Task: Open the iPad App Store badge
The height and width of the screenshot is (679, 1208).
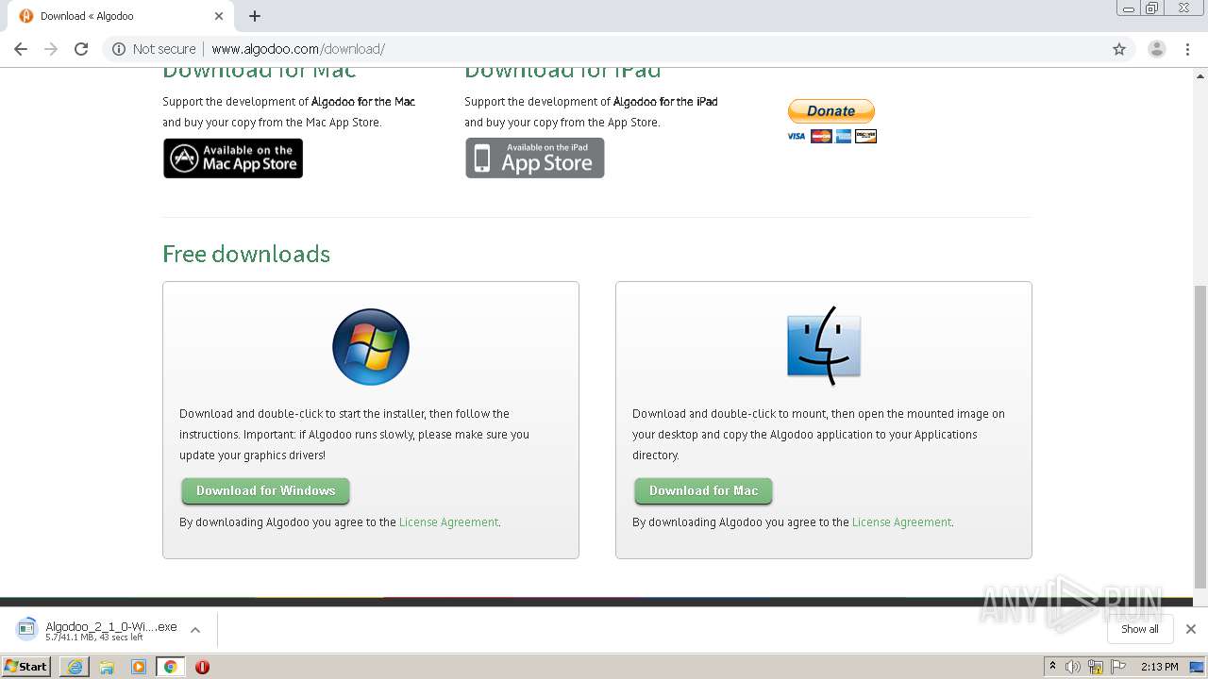Action: 535,158
